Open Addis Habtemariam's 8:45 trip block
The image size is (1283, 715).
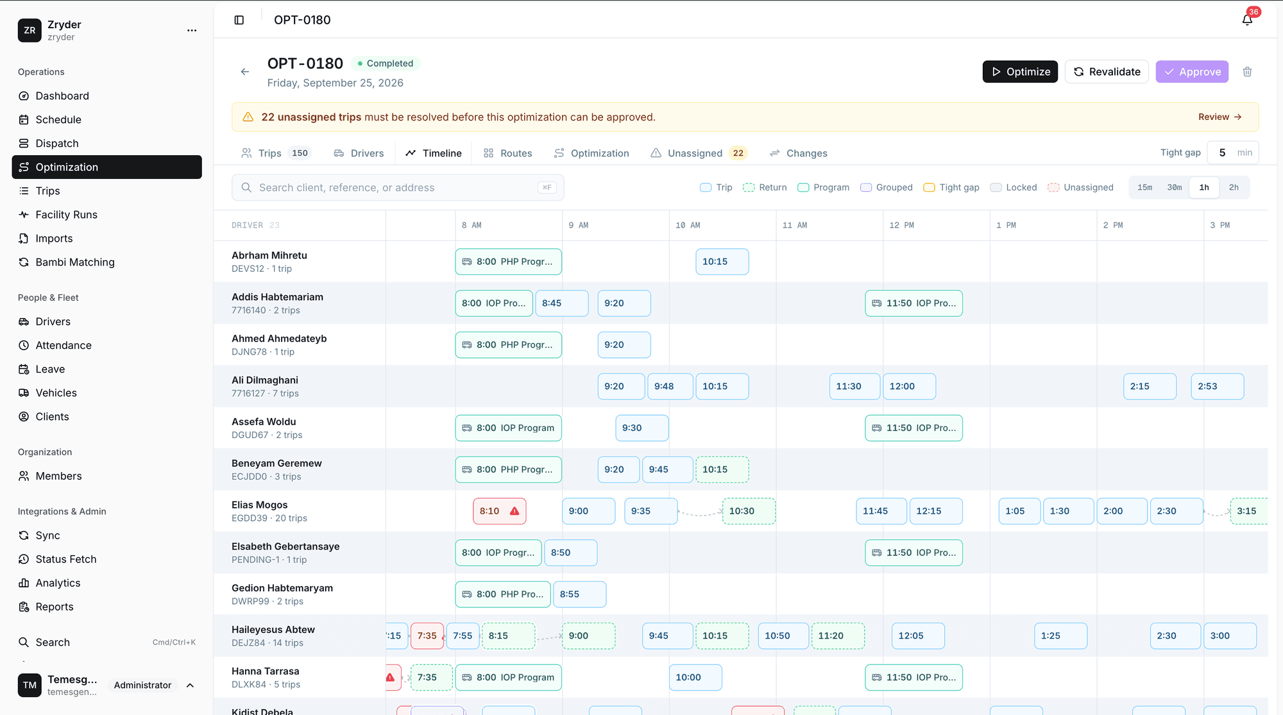562,303
